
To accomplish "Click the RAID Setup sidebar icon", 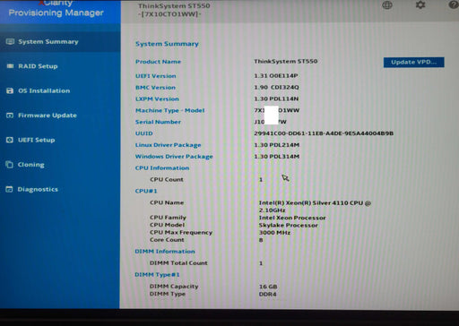I will [x=10, y=66].
